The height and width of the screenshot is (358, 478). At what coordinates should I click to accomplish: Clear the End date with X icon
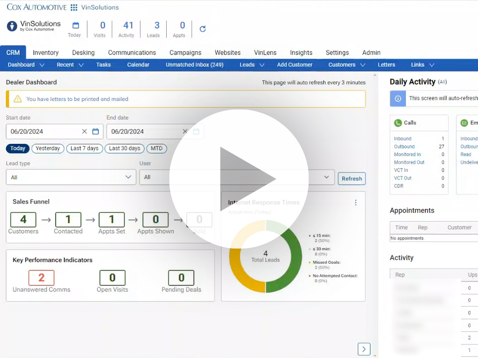[x=185, y=131]
